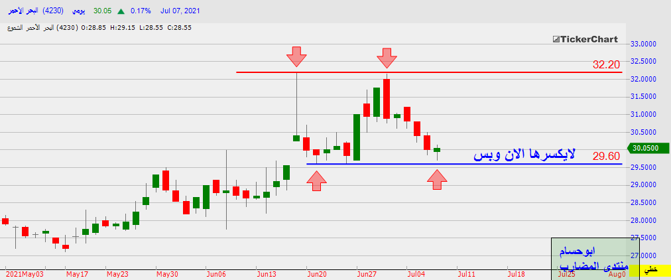Click the May30 date axis label
Screen dimensions: 671x280
(x=167, y=274)
